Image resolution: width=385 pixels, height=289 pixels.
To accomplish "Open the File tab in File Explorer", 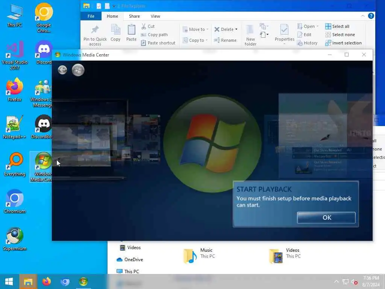I will tap(91, 16).
